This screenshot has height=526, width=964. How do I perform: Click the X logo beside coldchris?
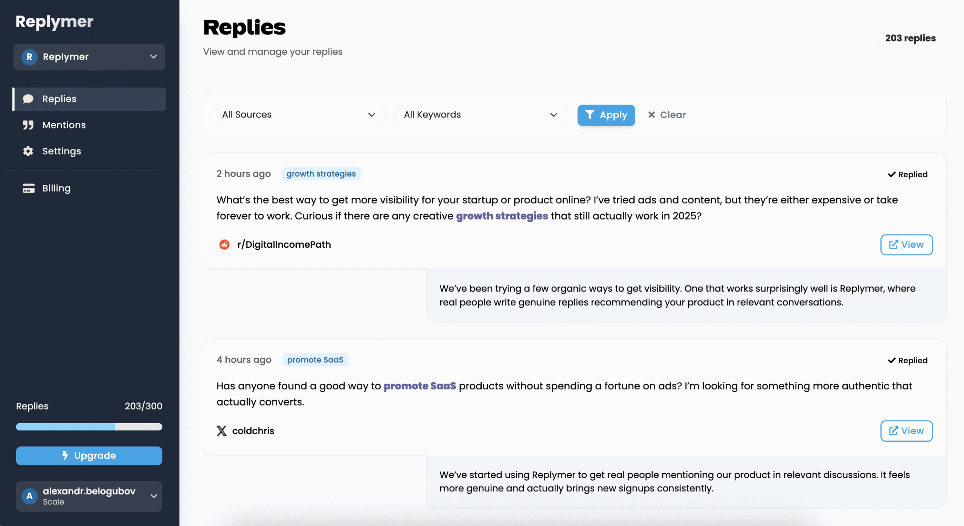coord(222,431)
